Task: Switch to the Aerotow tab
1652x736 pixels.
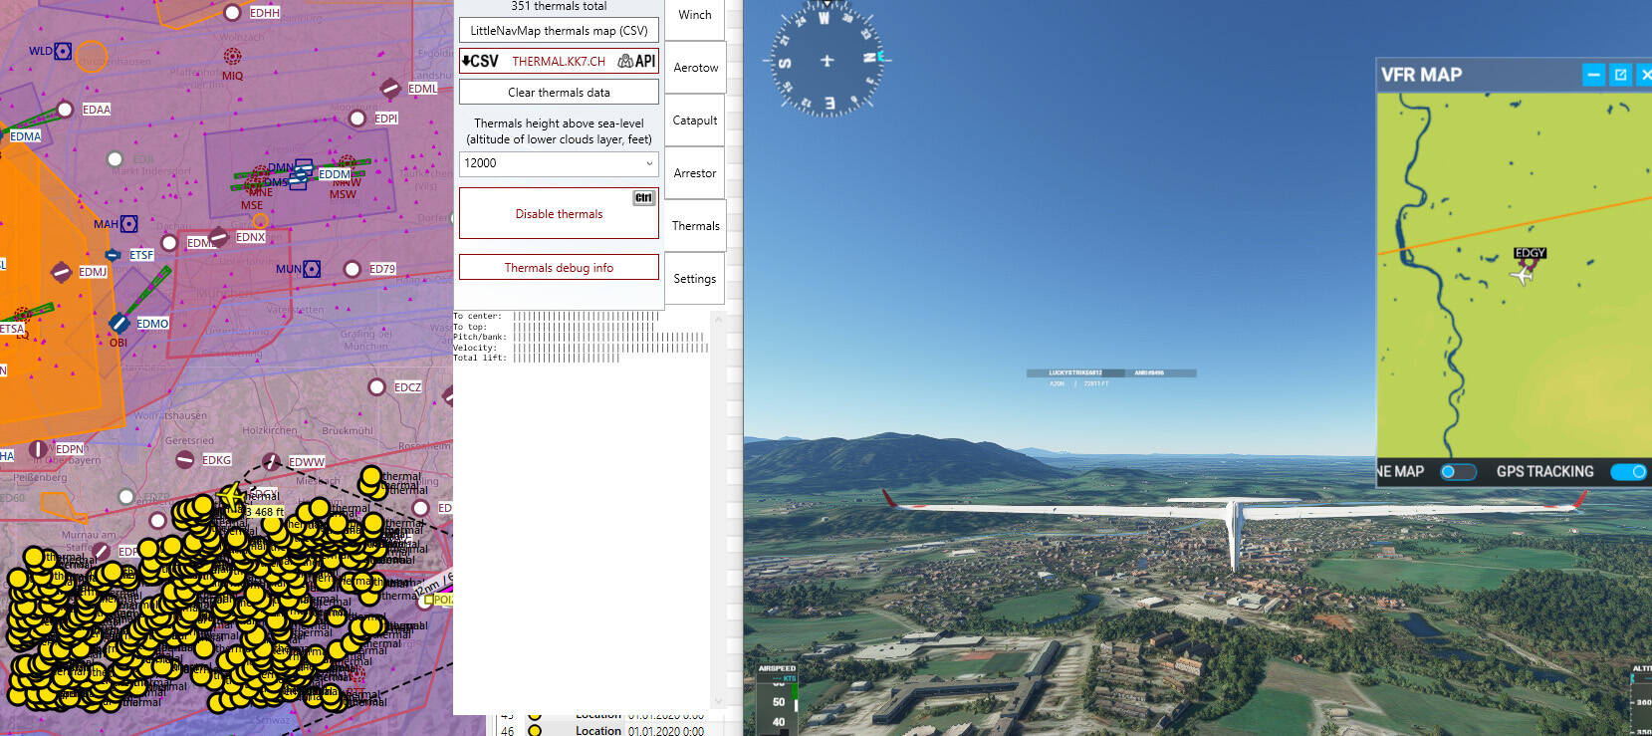Action: click(694, 68)
